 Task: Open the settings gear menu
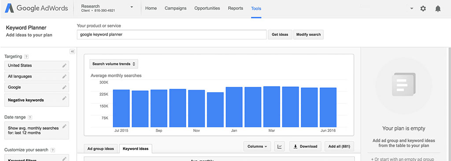(423, 9)
